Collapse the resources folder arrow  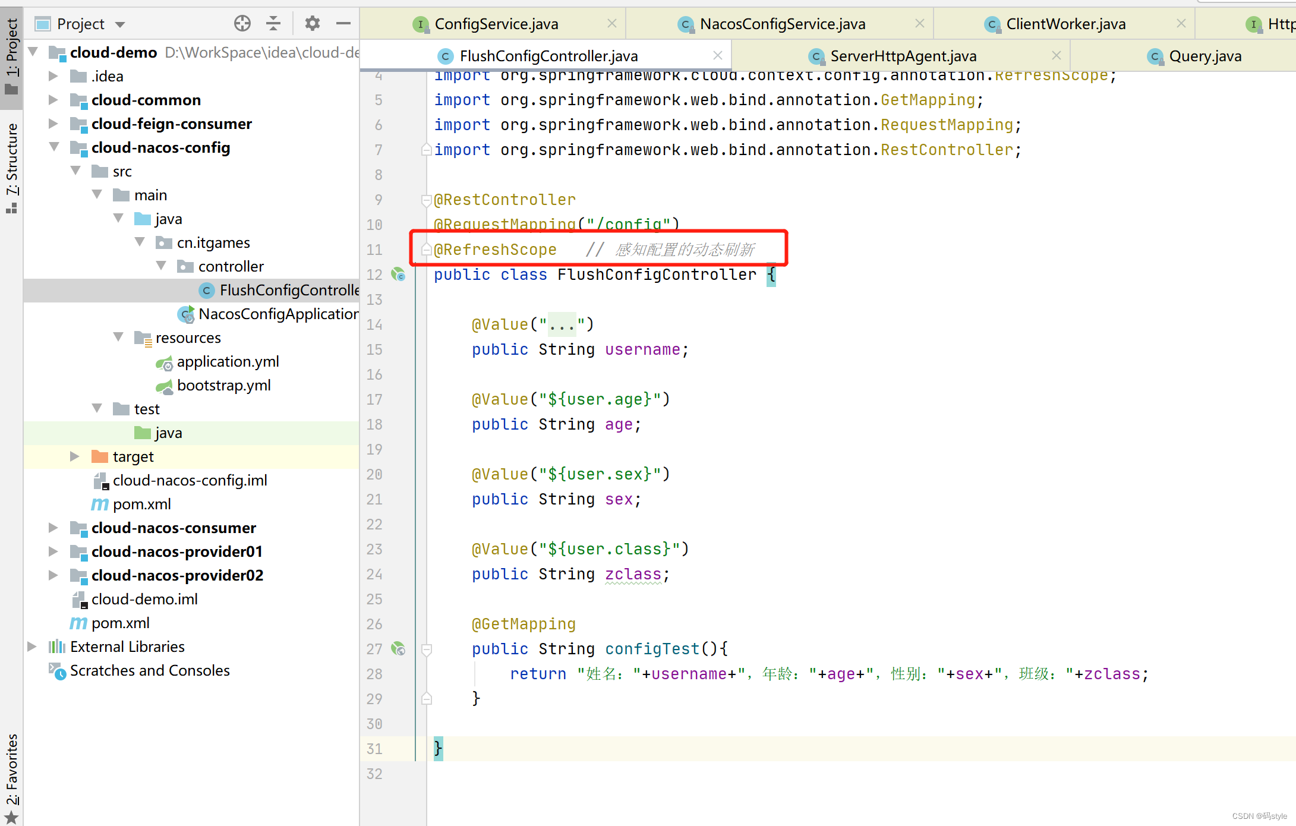118,337
